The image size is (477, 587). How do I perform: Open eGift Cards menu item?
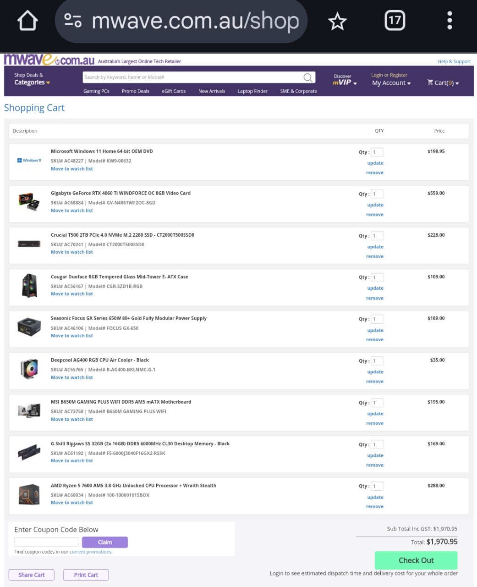174,91
